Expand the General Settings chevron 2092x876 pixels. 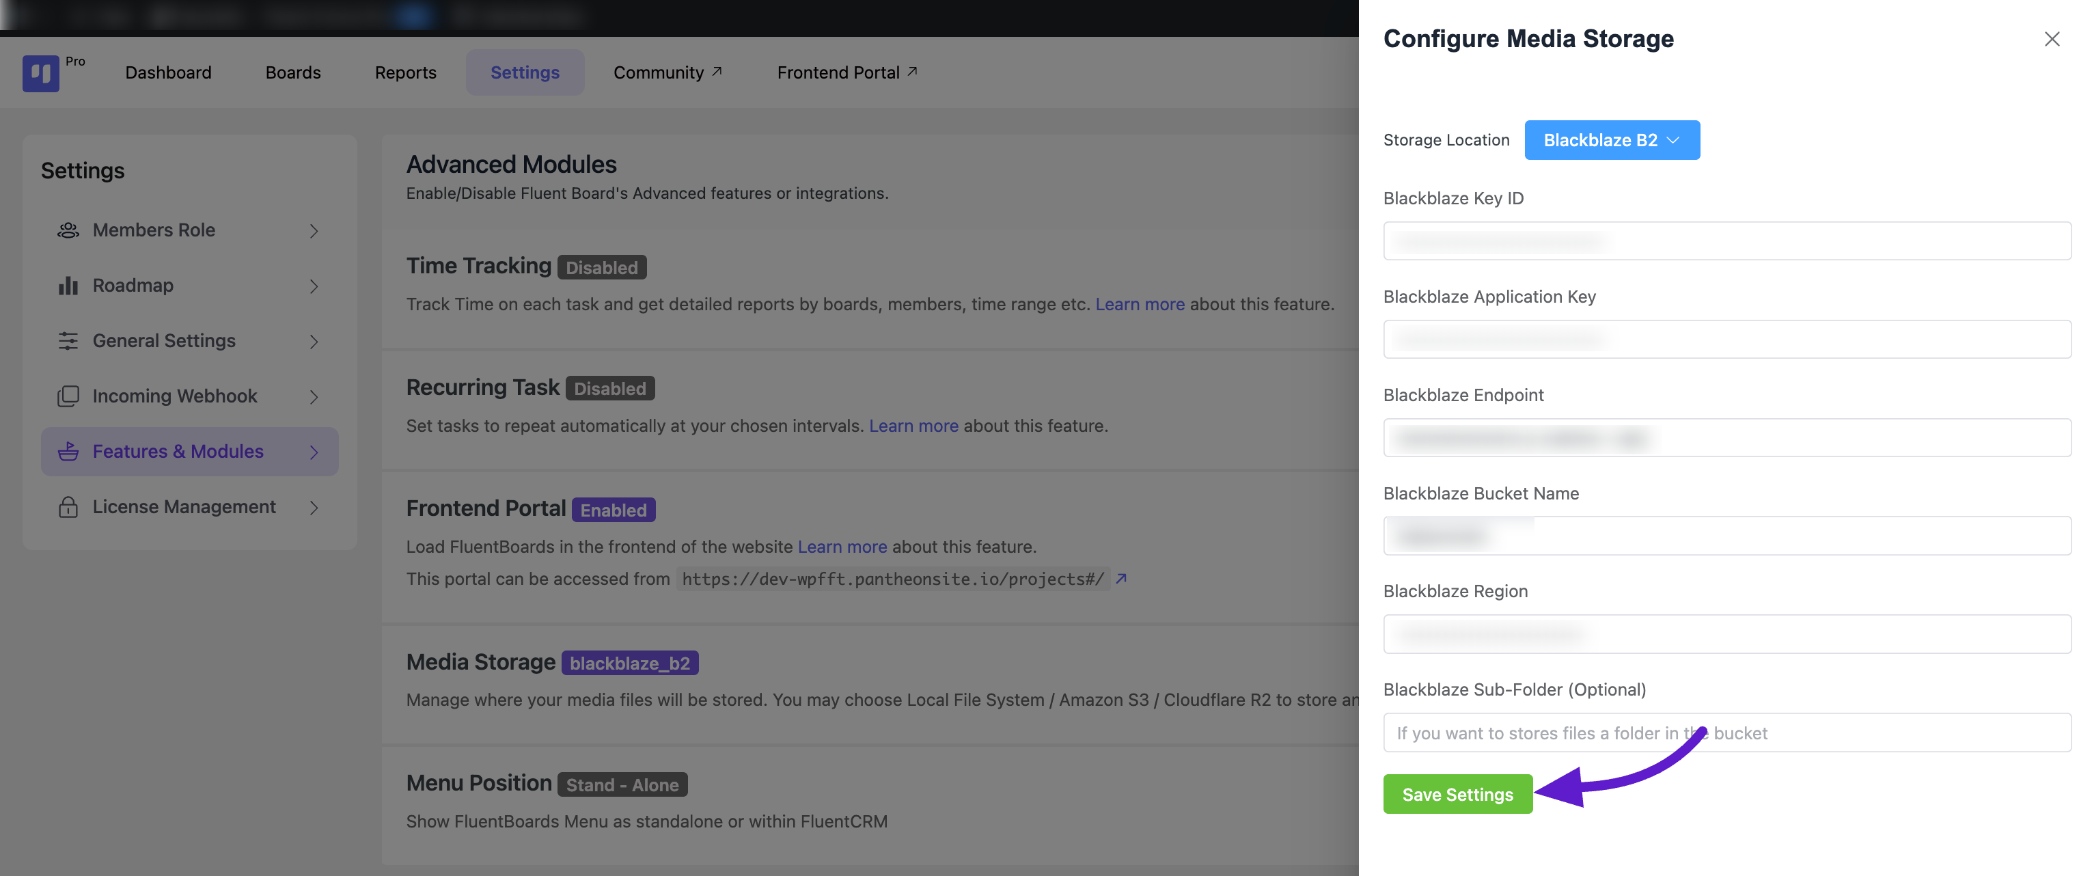[x=314, y=342]
